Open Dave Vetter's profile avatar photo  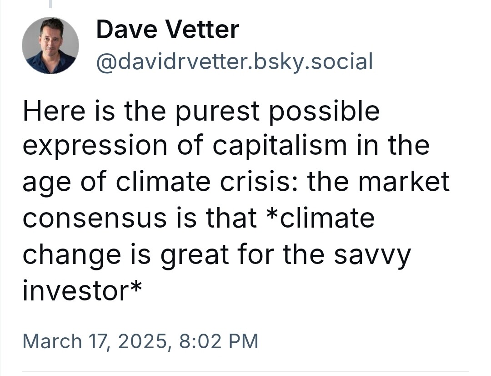coord(50,46)
